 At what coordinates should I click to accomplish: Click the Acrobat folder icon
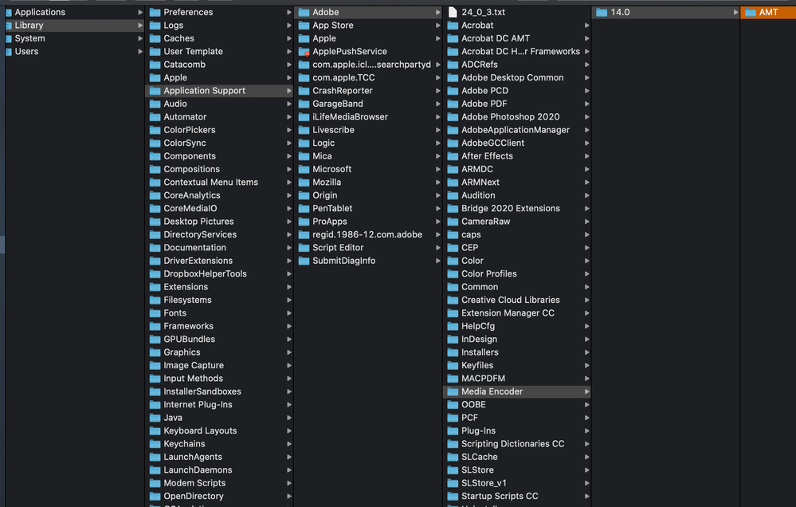[453, 26]
